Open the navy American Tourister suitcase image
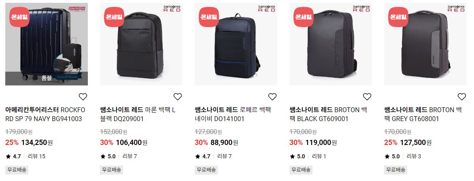The image size is (474, 181). click(47, 44)
